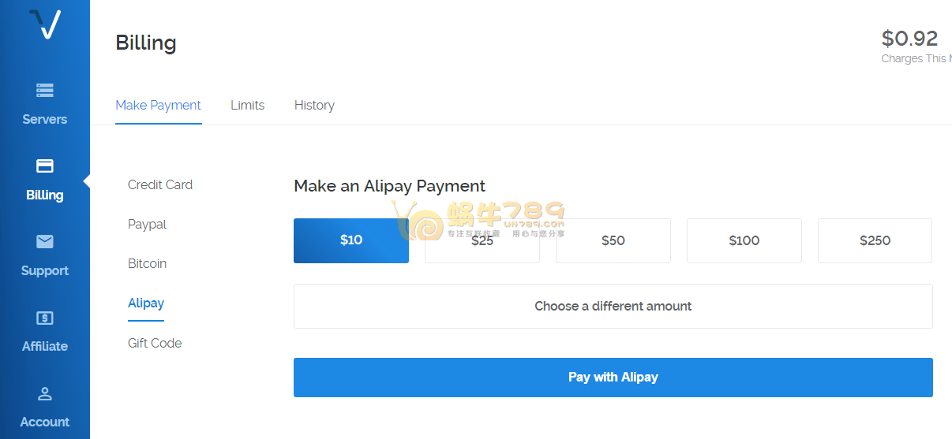View the billing History tab

pos(314,105)
